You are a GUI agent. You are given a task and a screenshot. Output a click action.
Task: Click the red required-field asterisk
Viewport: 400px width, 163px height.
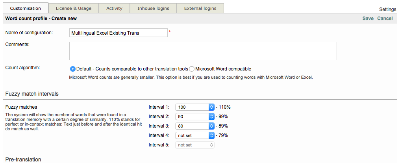tap(170, 31)
